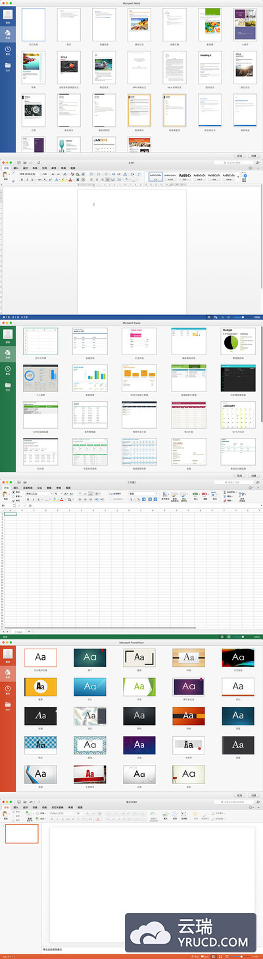
Task: Open the font name box in Excel
Action: point(39,493)
